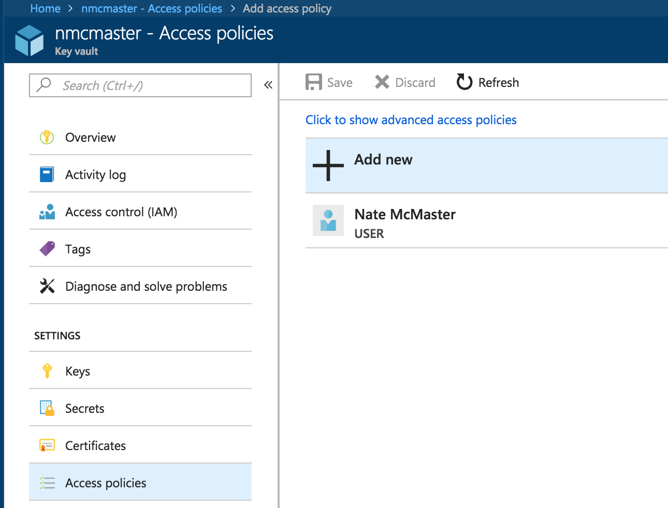Click the plus icon beside Add new

coord(328,166)
